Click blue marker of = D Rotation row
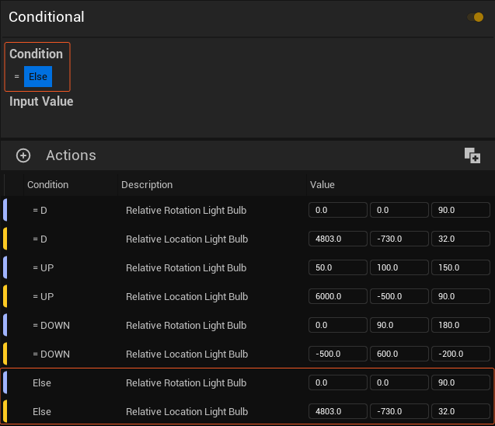The height and width of the screenshot is (426, 495). tap(5, 210)
